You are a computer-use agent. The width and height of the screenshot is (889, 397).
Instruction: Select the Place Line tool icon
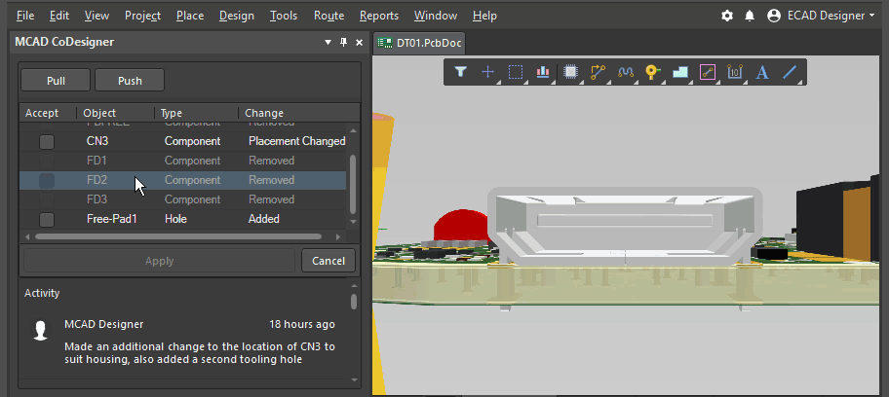pyautogui.click(x=790, y=72)
